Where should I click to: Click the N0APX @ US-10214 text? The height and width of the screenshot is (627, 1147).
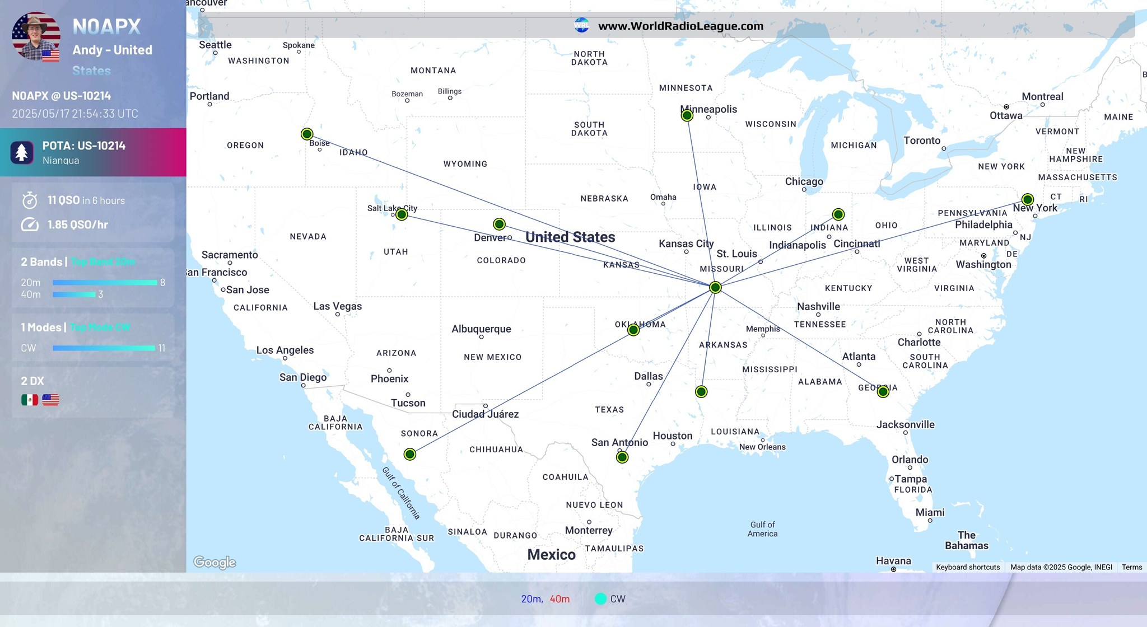[x=62, y=96]
